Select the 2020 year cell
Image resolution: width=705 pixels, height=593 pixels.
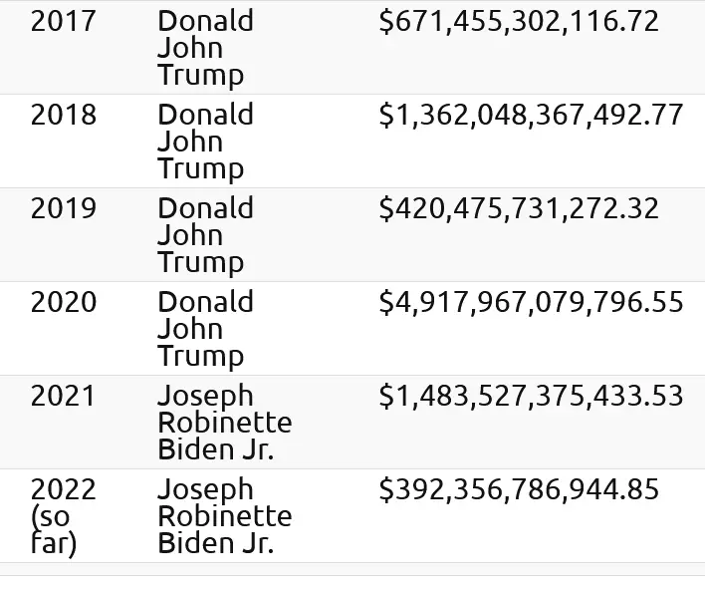tap(64, 302)
